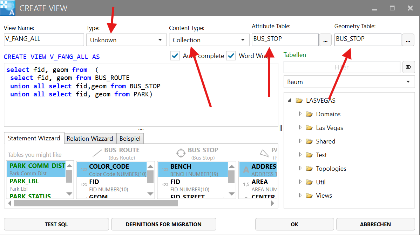Switch to the Relation Wizzard tab

pos(90,139)
